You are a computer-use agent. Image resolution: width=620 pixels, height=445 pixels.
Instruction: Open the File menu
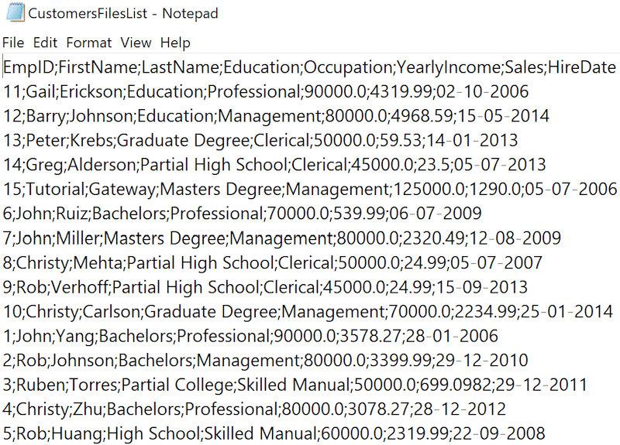[x=13, y=43]
